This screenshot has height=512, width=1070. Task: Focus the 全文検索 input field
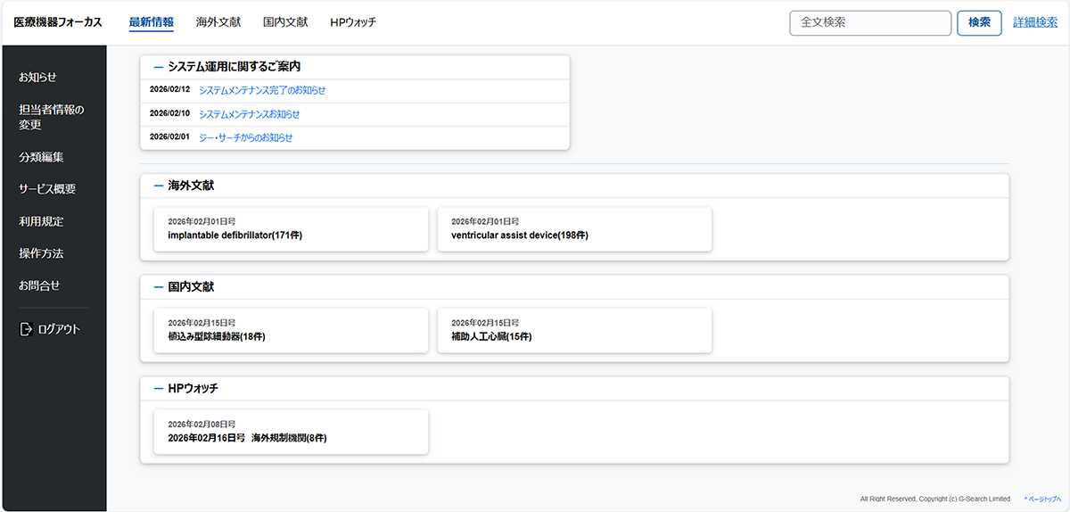tap(869, 23)
